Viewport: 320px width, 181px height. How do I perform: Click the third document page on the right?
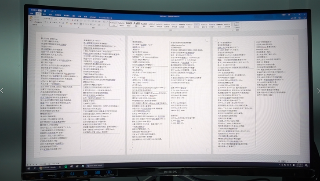coord(256,94)
